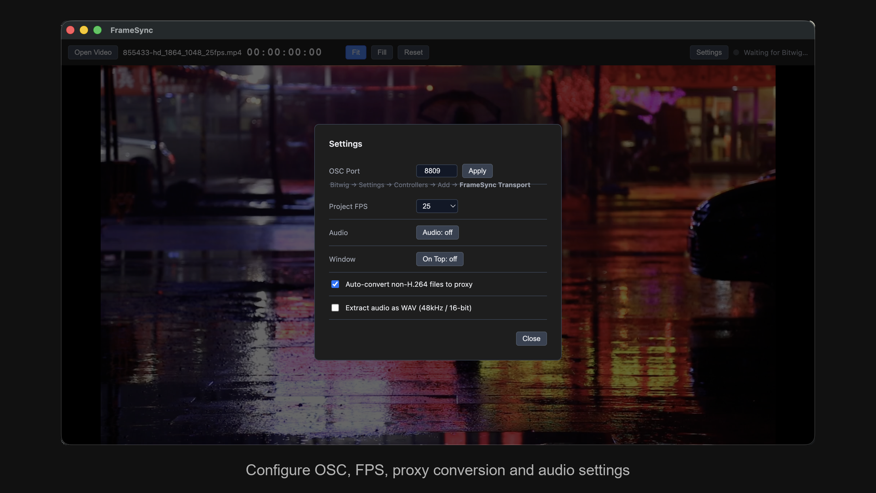Click the FrameSync Transport breadcrumb entry
Screen dimensions: 876x493
click(494, 185)
